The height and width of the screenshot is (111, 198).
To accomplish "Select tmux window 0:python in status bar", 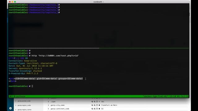I will [x=19, y=97].
